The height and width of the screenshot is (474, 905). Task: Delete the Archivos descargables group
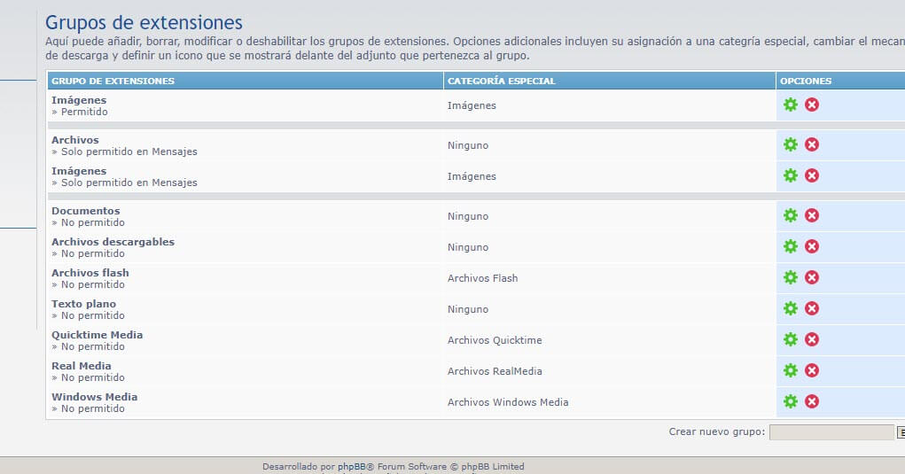click(x=812, y=246)
